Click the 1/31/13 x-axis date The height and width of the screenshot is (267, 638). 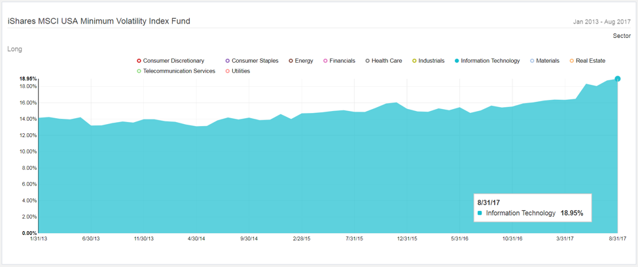[39, 238]
